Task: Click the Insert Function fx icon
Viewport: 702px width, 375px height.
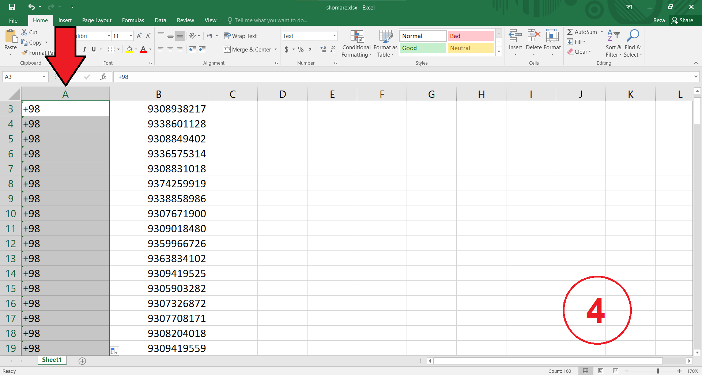Action: point(103,77)
